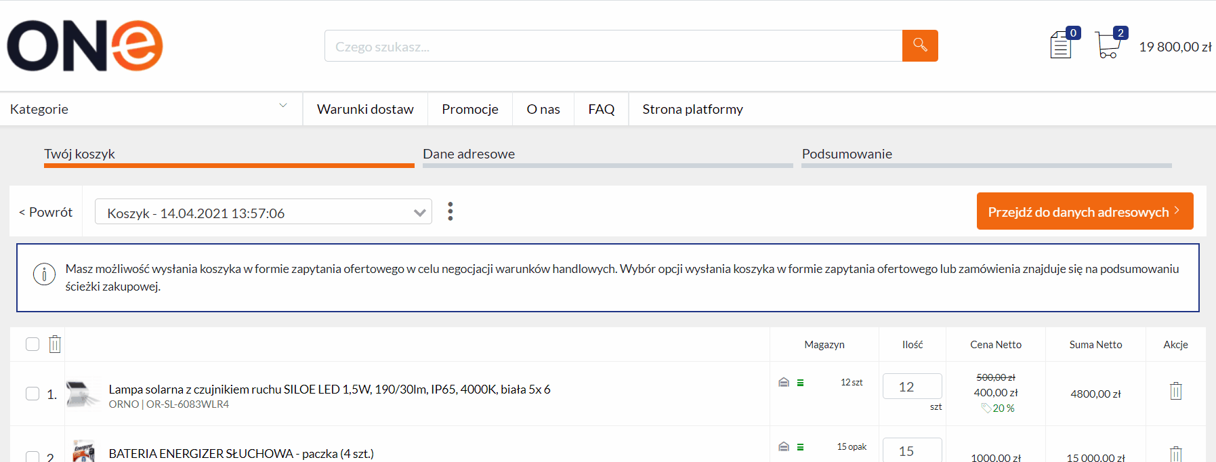Click Przejdź do danych adresowych button
This screenshot has height=462, width=1216.
1085,211
